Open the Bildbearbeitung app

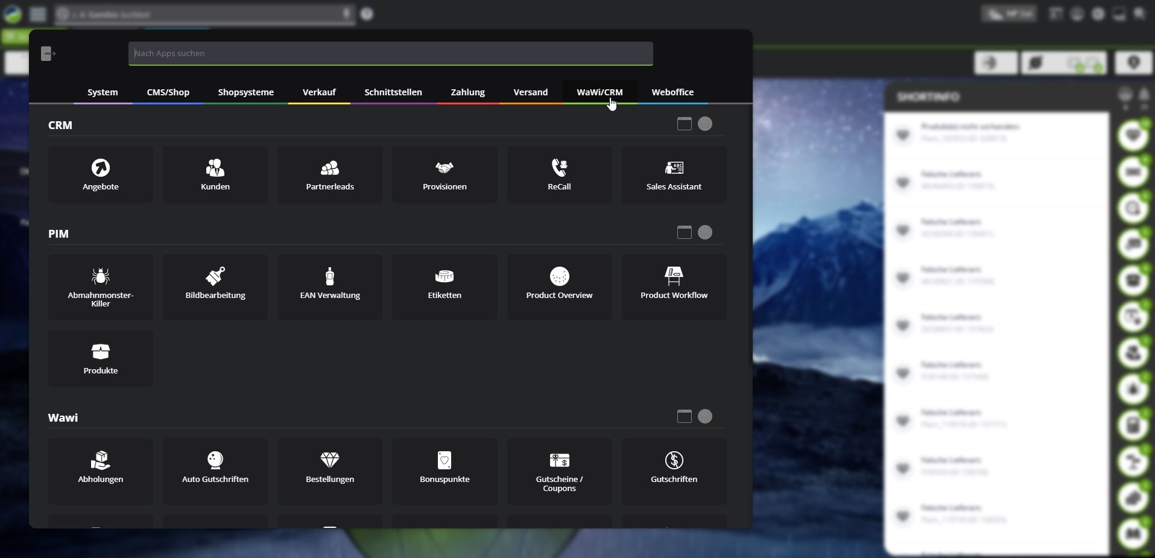[215, 287]
